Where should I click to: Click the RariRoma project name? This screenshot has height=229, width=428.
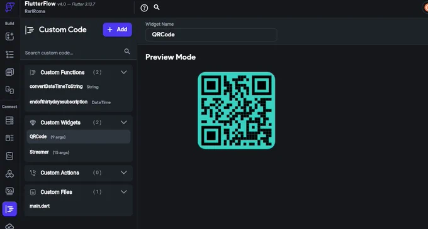(x=35, y=11)
